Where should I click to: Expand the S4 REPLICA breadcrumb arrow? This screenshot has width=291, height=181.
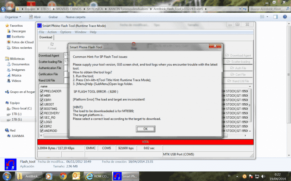(106, 9)
